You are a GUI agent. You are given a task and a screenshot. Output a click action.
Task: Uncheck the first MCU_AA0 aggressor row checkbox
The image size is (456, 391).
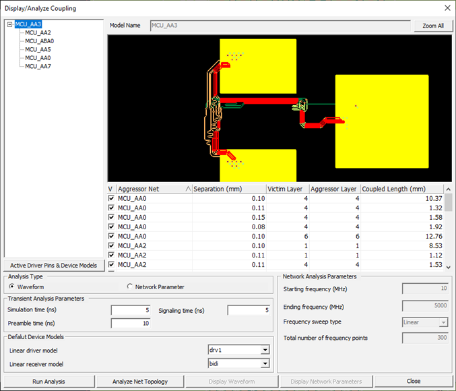click(111, 199)
